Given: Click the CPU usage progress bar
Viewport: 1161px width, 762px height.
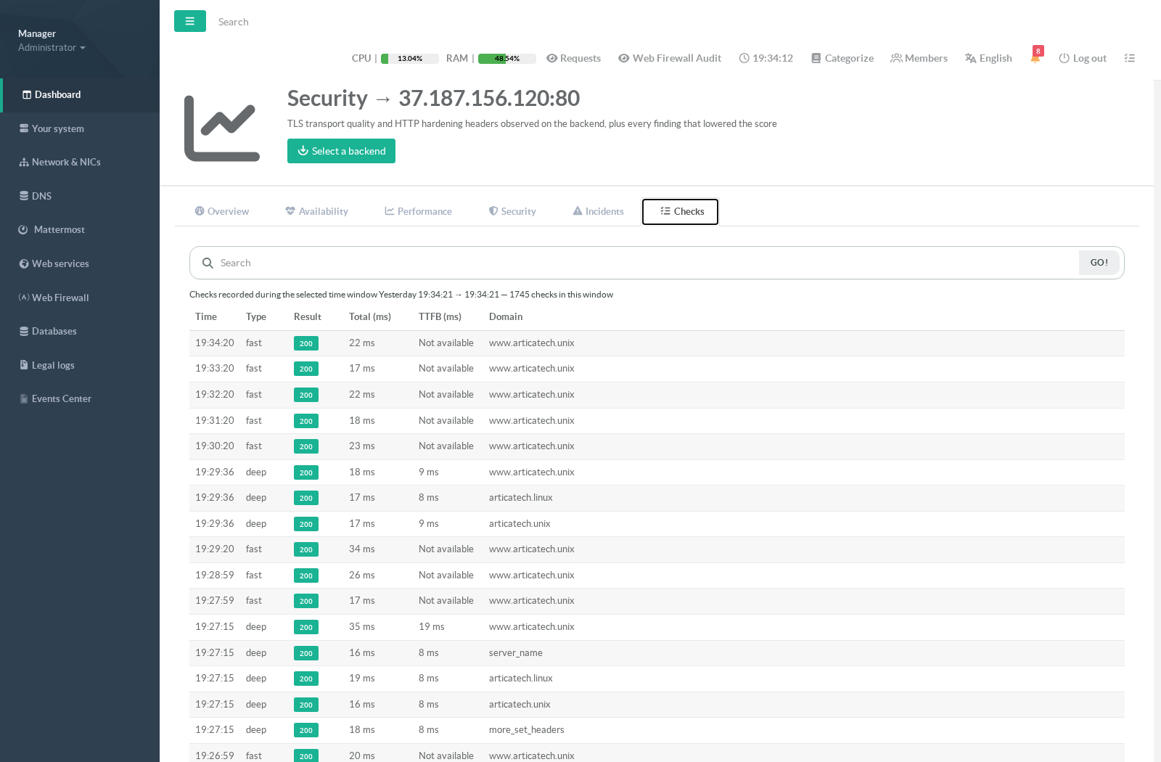Looking at the screenshot, I should pyautogui.click(x=410, y=59).
